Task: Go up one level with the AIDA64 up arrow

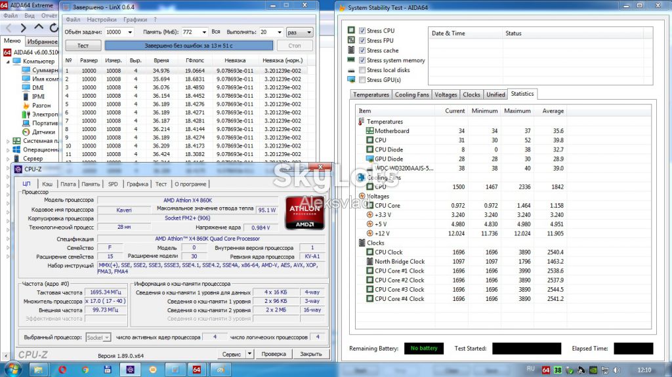Action: (39, 28)
